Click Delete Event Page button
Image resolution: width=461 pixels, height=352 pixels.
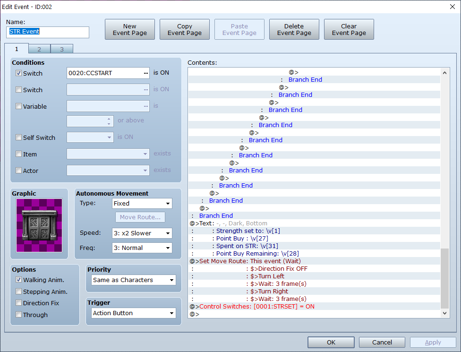tap(294, 29)
